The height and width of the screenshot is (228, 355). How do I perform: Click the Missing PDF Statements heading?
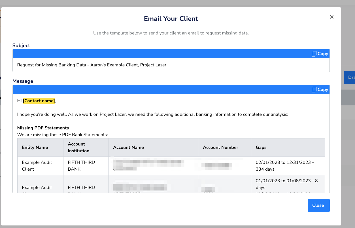[x=43, y=128]
